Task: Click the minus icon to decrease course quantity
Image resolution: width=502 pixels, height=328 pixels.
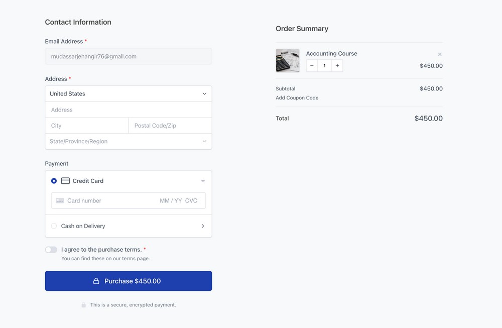Action: (x=311, y=65)
